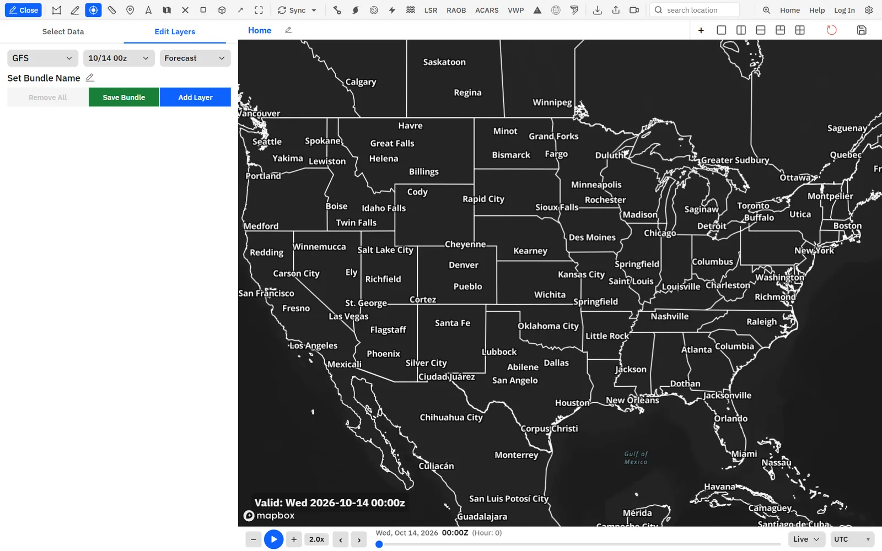The image size is (882, 551).
Task: Click the route path nodes icon
Action: tap(337, 10)
